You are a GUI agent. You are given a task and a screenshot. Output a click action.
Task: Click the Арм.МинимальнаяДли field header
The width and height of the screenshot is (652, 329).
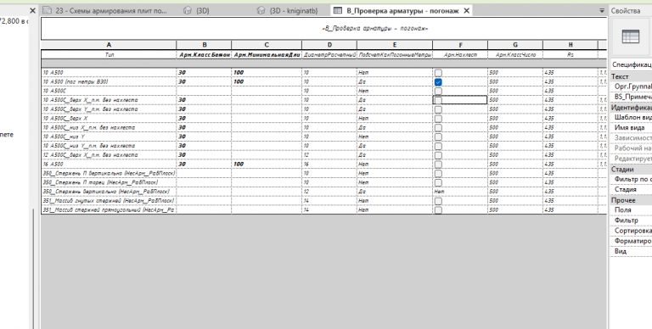coord(267,54)
